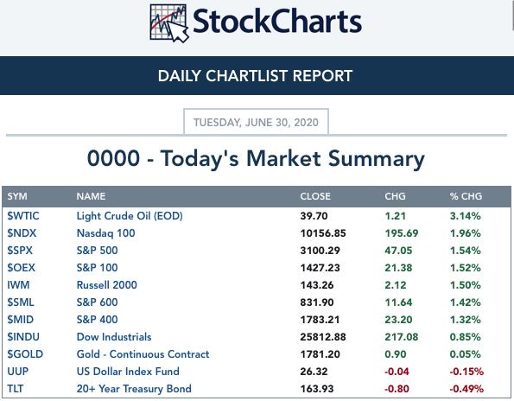Click the Today's Market Summary heading
Image resolution: width=514 pixels, height=401 pixels.
tap(256, 159)
